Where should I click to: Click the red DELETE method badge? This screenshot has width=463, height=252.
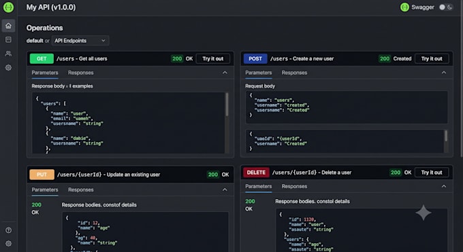click(x=256, y=173)
